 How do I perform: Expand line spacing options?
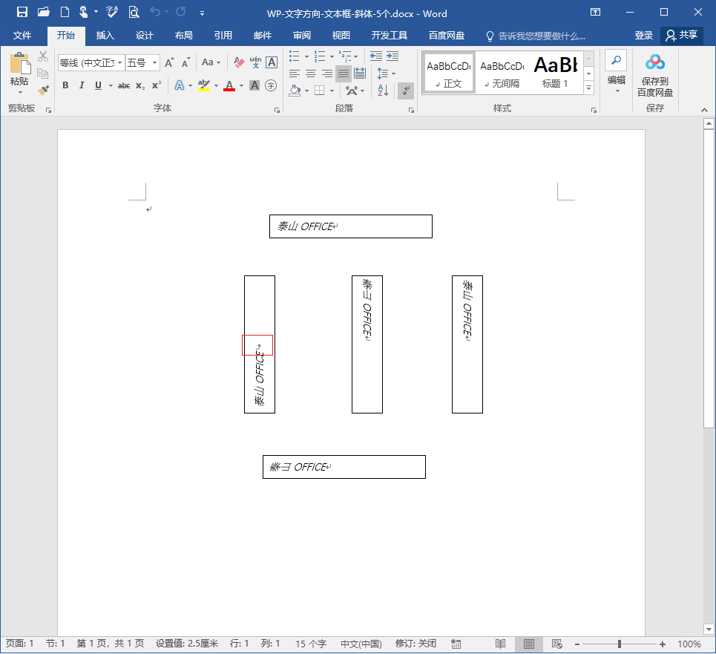click(387, 73)
